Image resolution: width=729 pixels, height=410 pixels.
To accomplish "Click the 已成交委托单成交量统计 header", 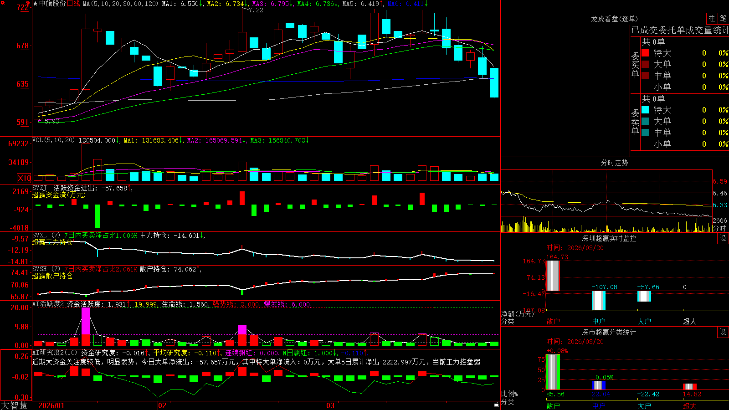I will coord(680,30).
